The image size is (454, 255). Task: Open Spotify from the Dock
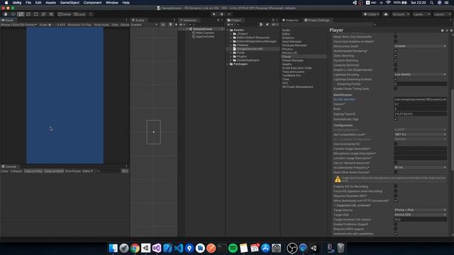pos(233,248)
